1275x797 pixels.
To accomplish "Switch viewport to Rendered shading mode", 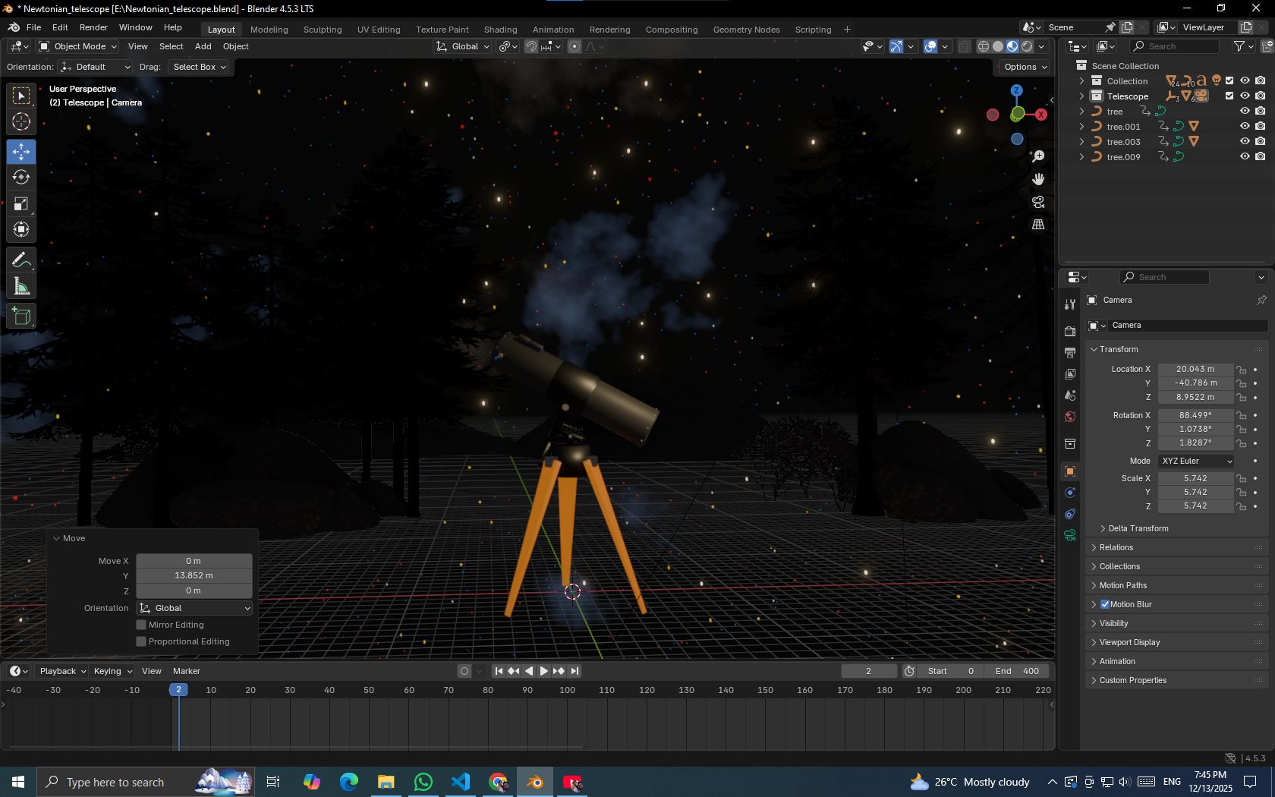I will (1027, 46).
